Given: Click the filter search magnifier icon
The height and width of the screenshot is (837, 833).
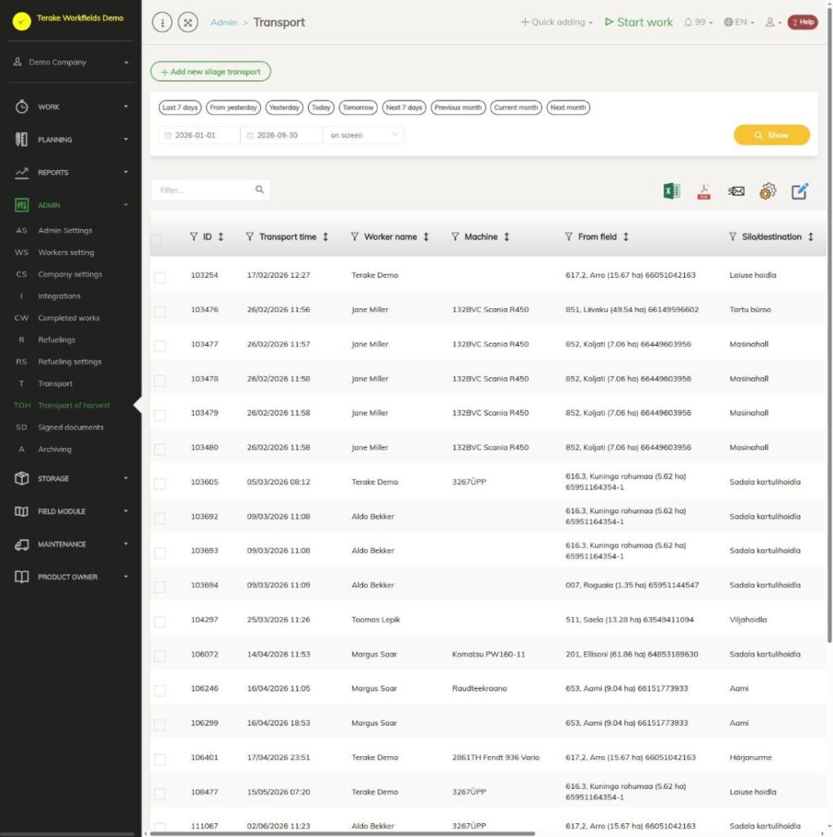Looking at the screenshot, I should [x=259, y=190].
